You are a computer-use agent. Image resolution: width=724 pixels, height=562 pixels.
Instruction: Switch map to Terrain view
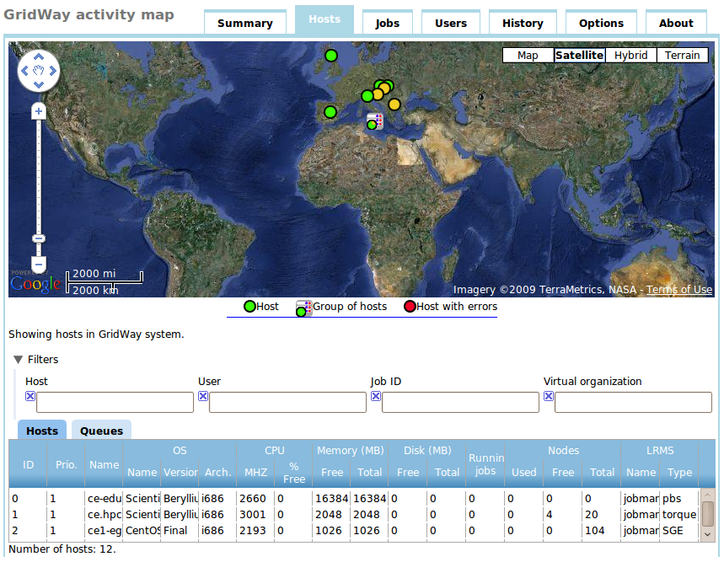click(x=682, y=56)
